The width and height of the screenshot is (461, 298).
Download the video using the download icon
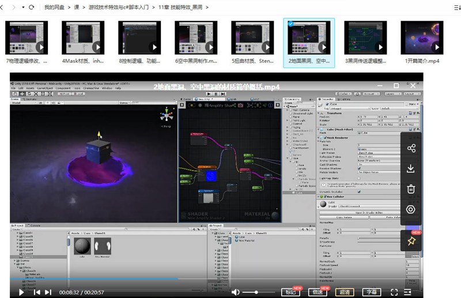pyautogui.click(x=411, y=168)
